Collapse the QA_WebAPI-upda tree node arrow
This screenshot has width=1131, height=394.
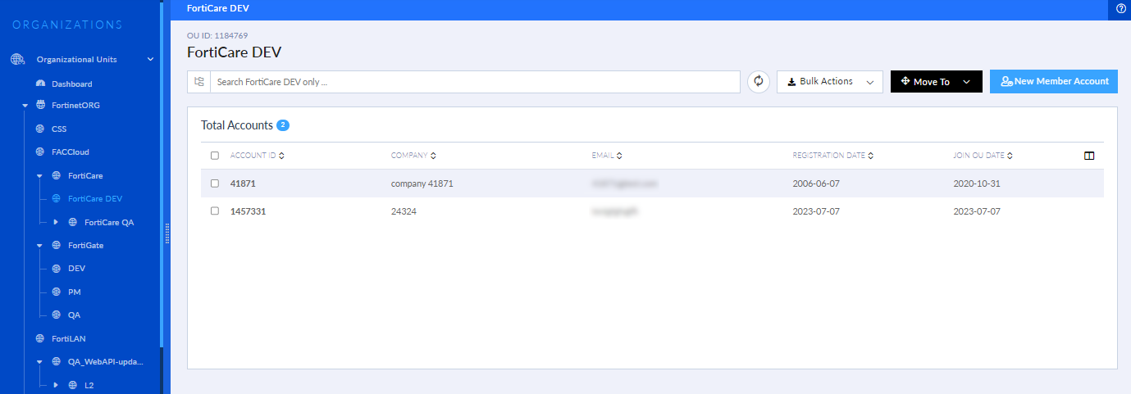click(x=39, y=362)
